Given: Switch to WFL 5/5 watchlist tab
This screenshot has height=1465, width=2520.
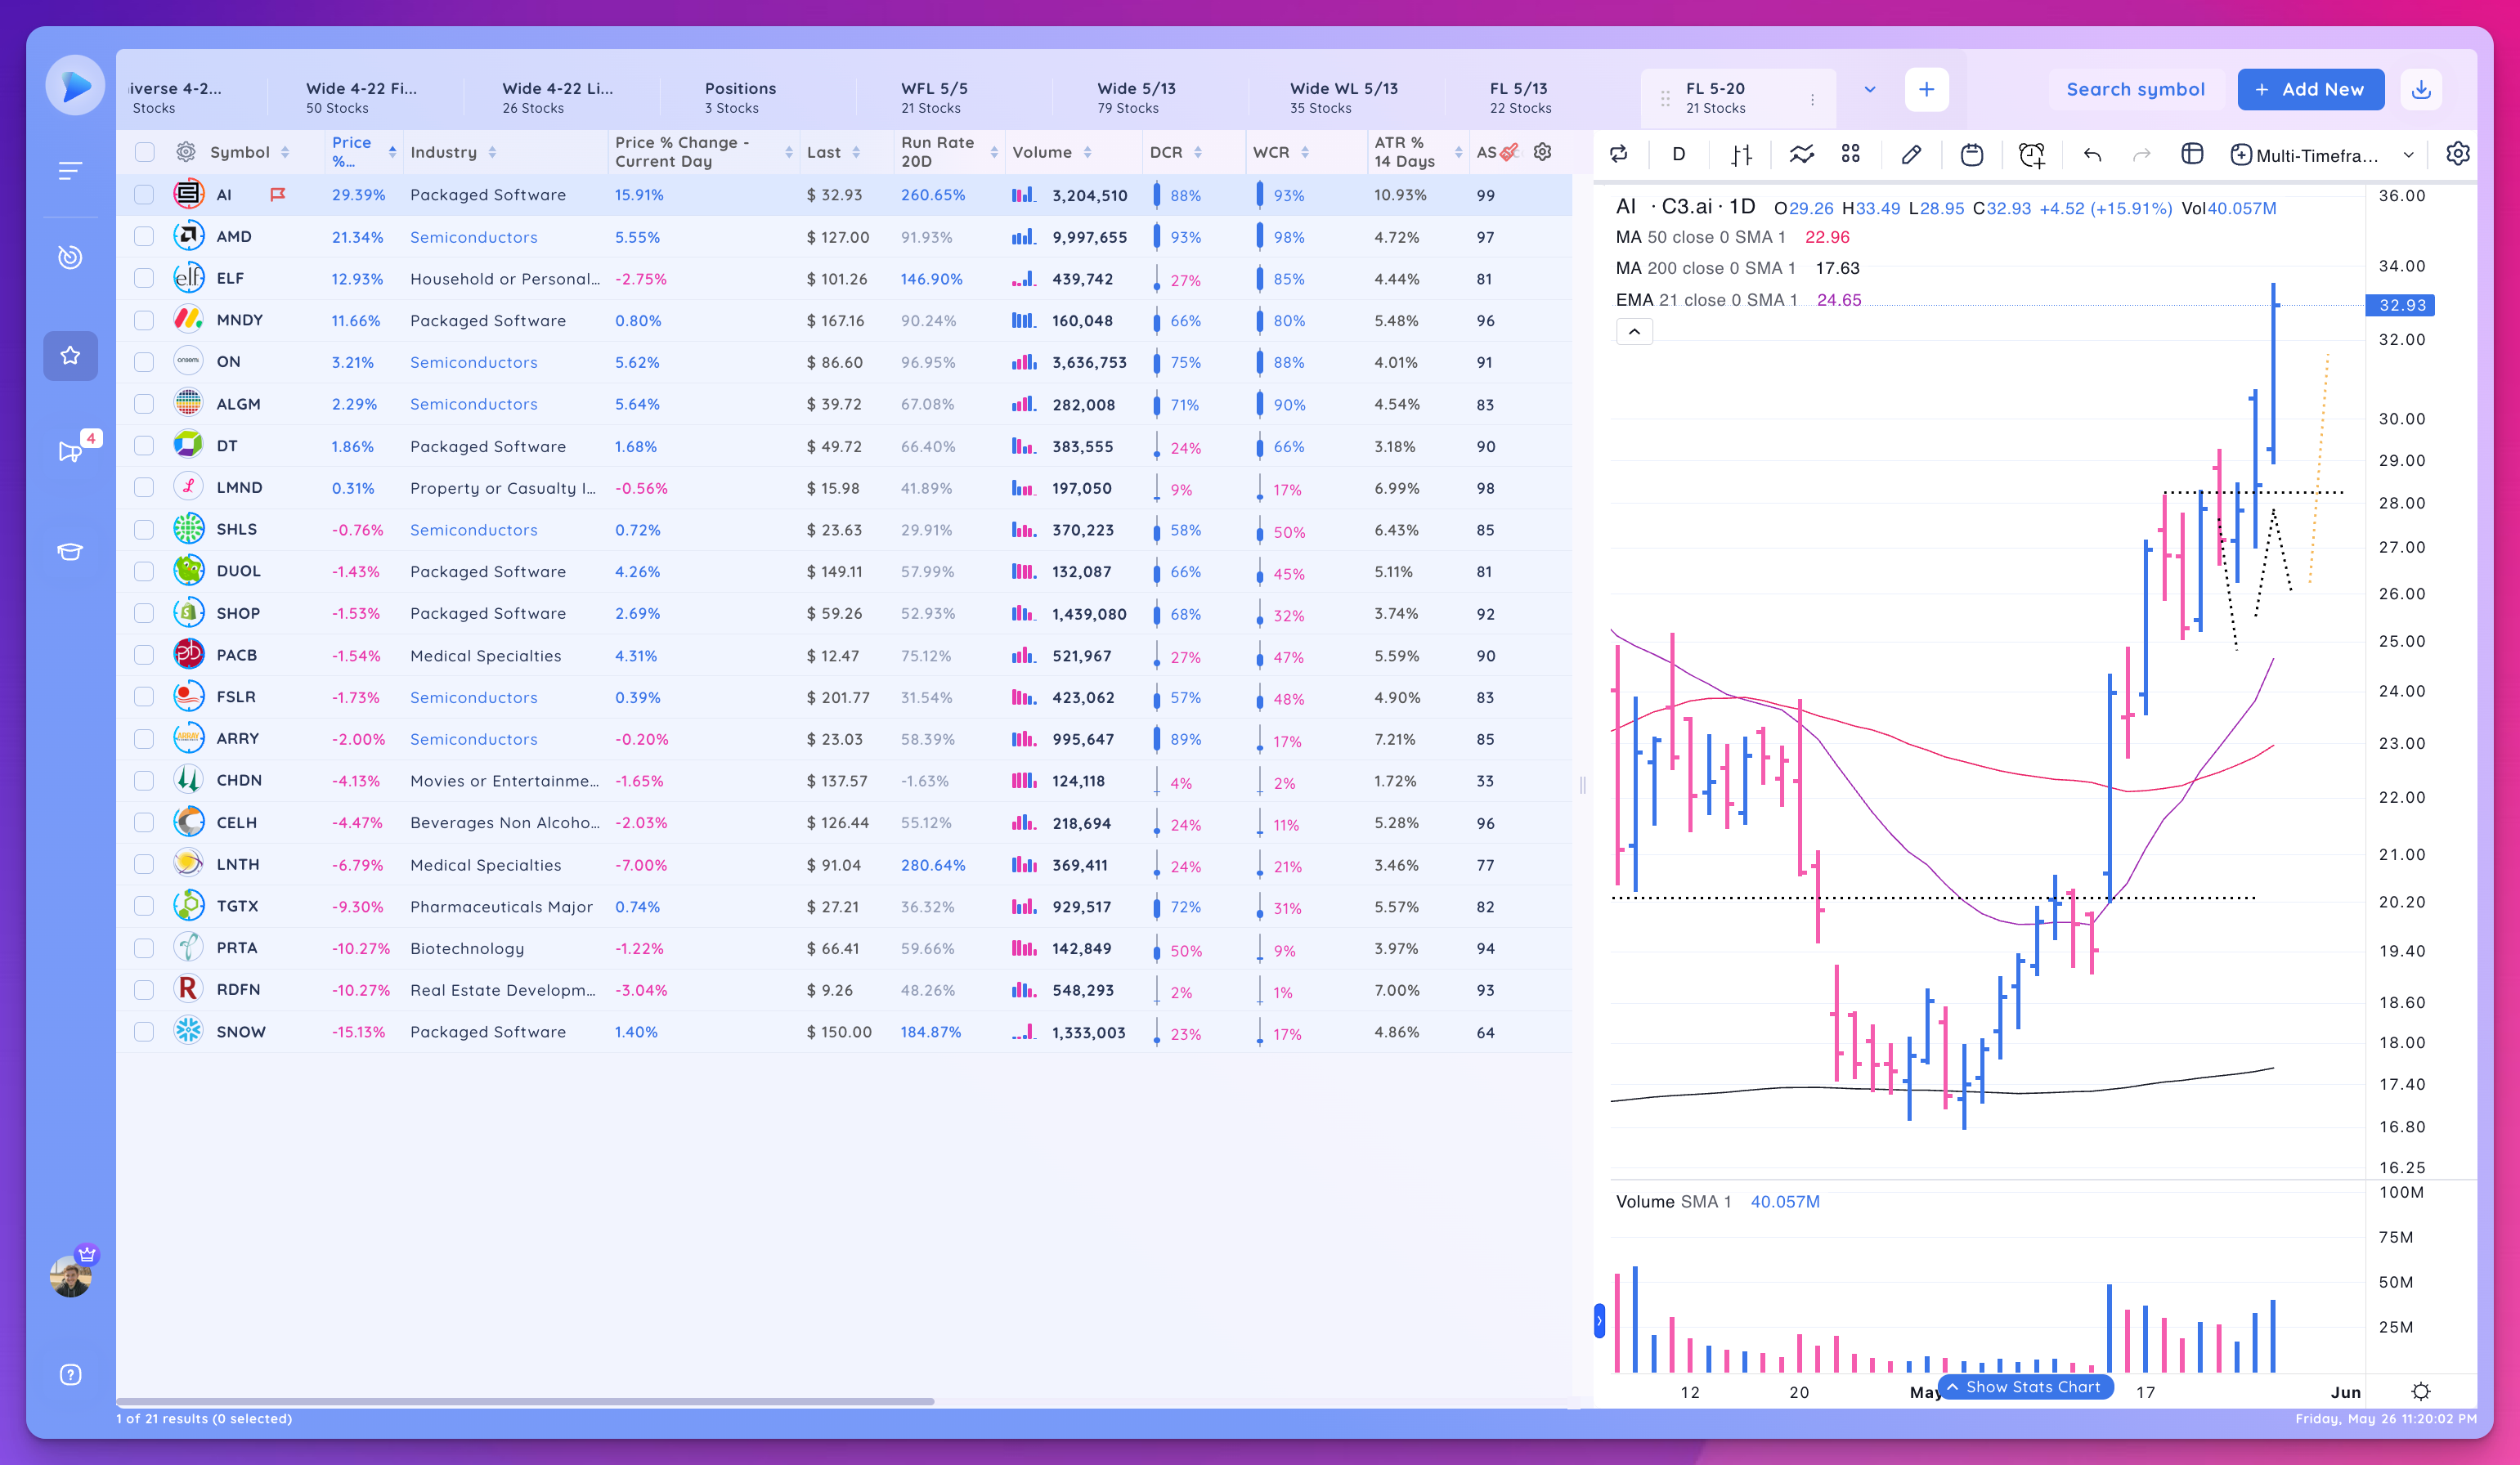Looking at the screenshot, I should coord(934,98).
